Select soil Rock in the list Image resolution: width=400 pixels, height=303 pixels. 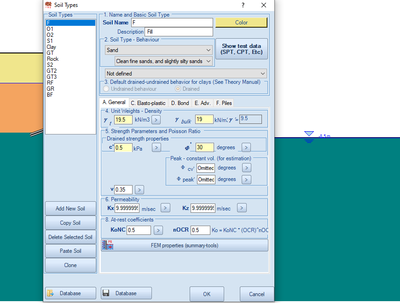point(70,59)
